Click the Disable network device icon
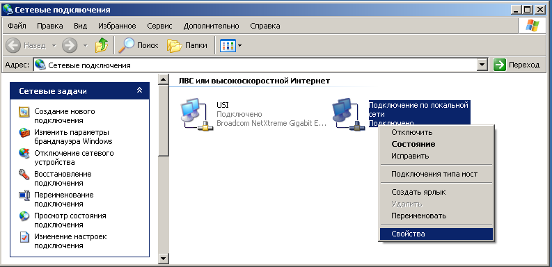The height and width of the screenshot is (267, 552). [x=24, y=154]
